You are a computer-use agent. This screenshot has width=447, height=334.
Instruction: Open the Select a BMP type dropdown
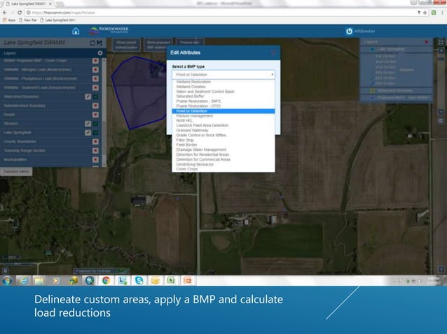[x=223, y=74]
